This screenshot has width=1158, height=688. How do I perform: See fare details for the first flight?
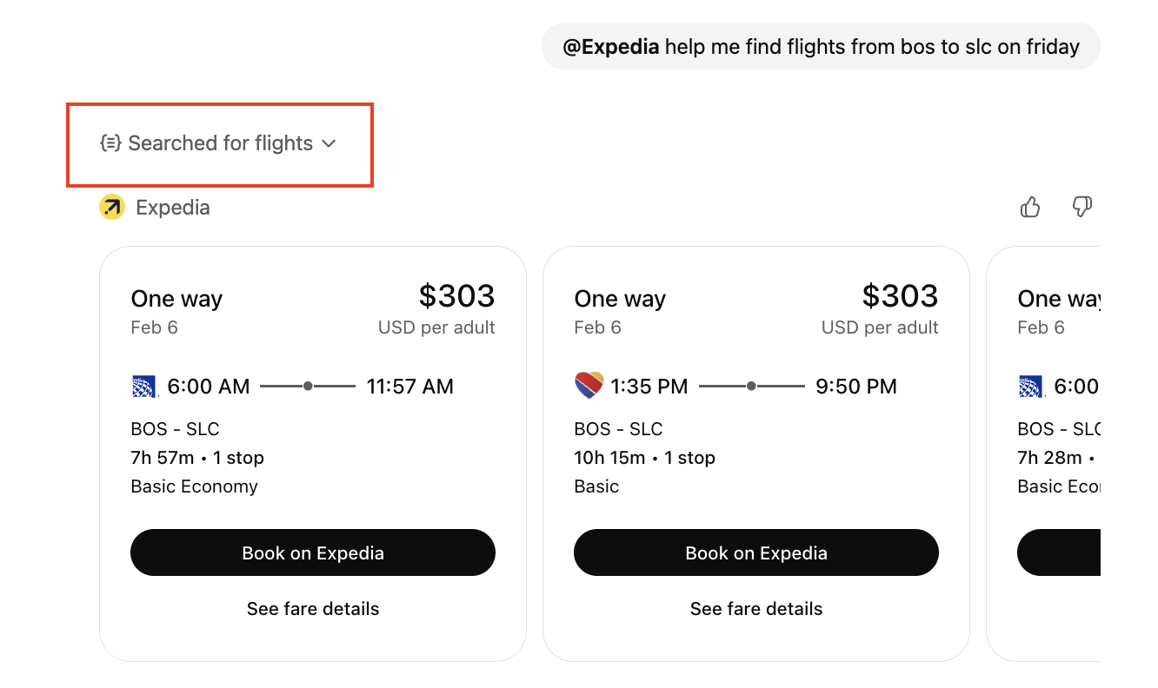tap(312, 609)
